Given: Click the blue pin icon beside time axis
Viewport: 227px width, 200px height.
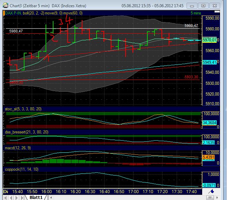Looking at the screenshot, I should pyautogui.click(x=211, y=191).
